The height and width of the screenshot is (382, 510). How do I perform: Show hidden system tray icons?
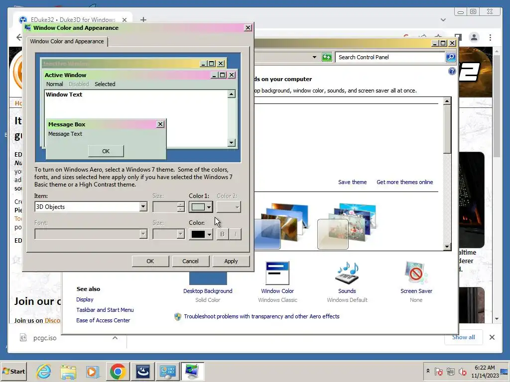(x=428, y=371)
